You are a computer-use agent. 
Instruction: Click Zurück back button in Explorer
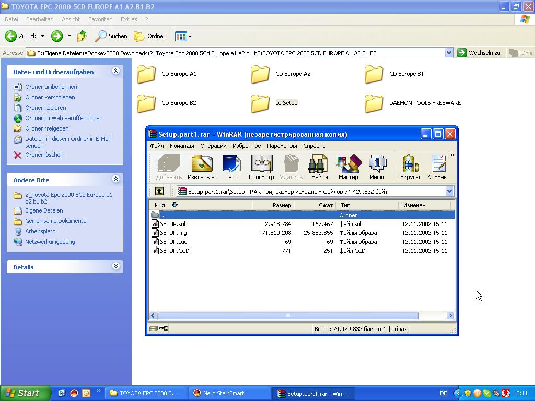20,36
